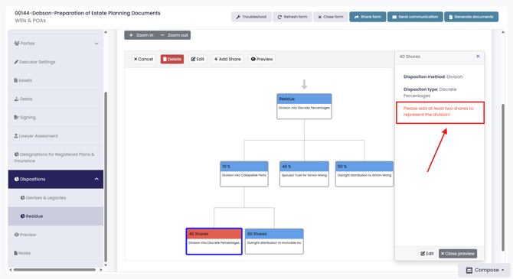The height and width of the screenshot is (279, 513).
Task: Click the Troubleshoot button
Action: click(251, 17)
